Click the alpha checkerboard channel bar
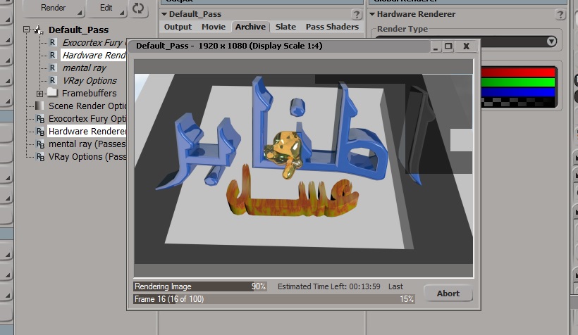 (518, 101)
